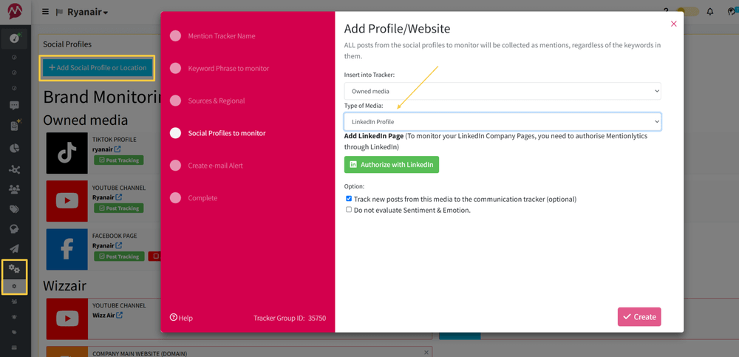Image resolution: width=739 pixels, height=357 pixels.
Task: Remove the Company Main Website card
Action: [x=426, y=353]
